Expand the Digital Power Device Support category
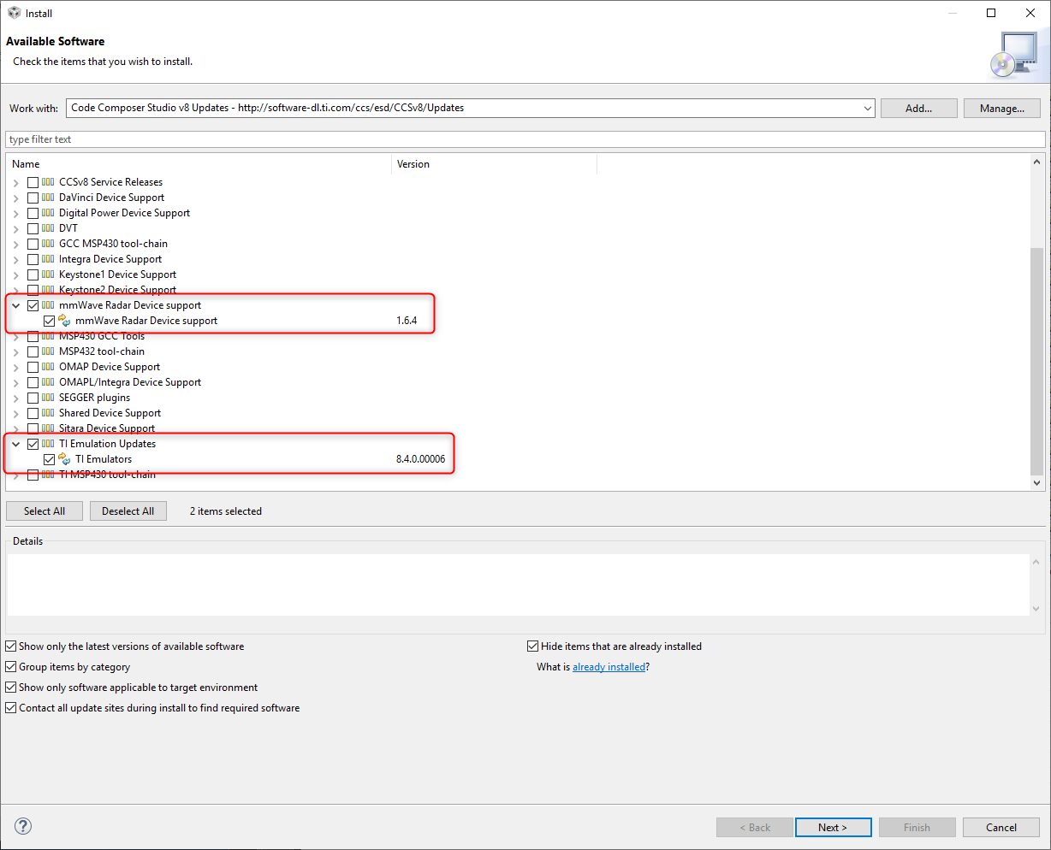The width and height of the screenshot is (1051, 850). click(x=15, y=213)
